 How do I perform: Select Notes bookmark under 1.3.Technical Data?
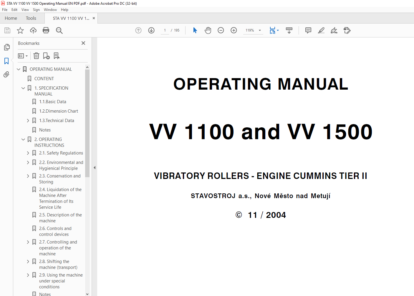pyautogui.click(x=45, y=130)
